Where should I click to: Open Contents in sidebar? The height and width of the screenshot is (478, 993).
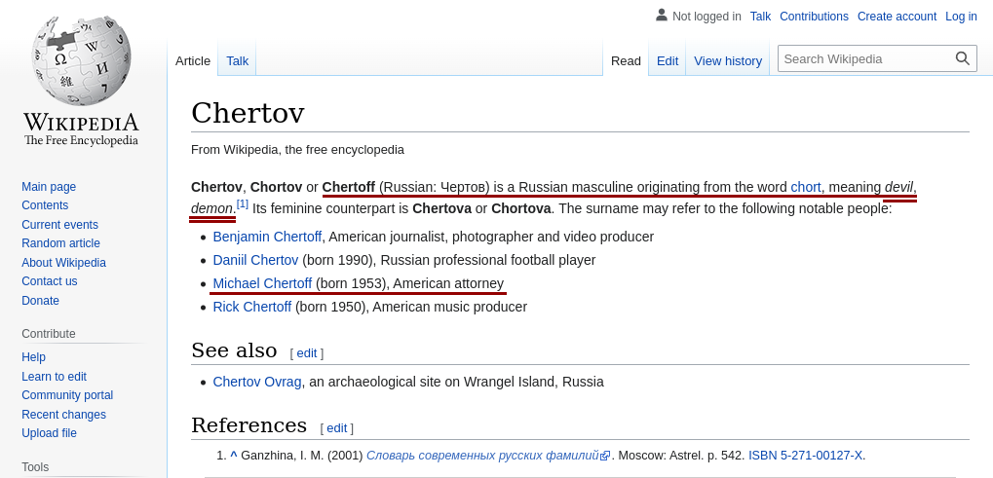[45, 205]
